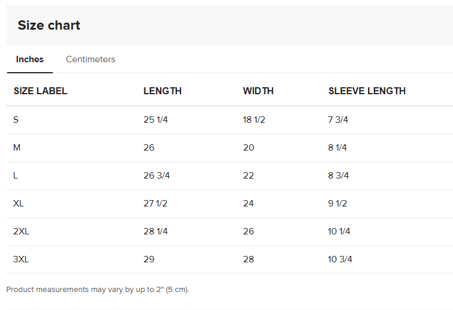Click the SLEEVE LENGTH column header
This screenshot has width=453, height=310.
click(367, 91)
